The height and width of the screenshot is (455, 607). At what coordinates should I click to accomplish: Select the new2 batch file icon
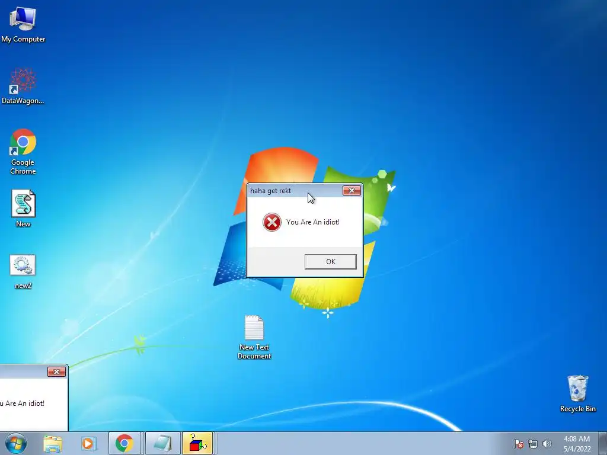click(x=23, y=271)
